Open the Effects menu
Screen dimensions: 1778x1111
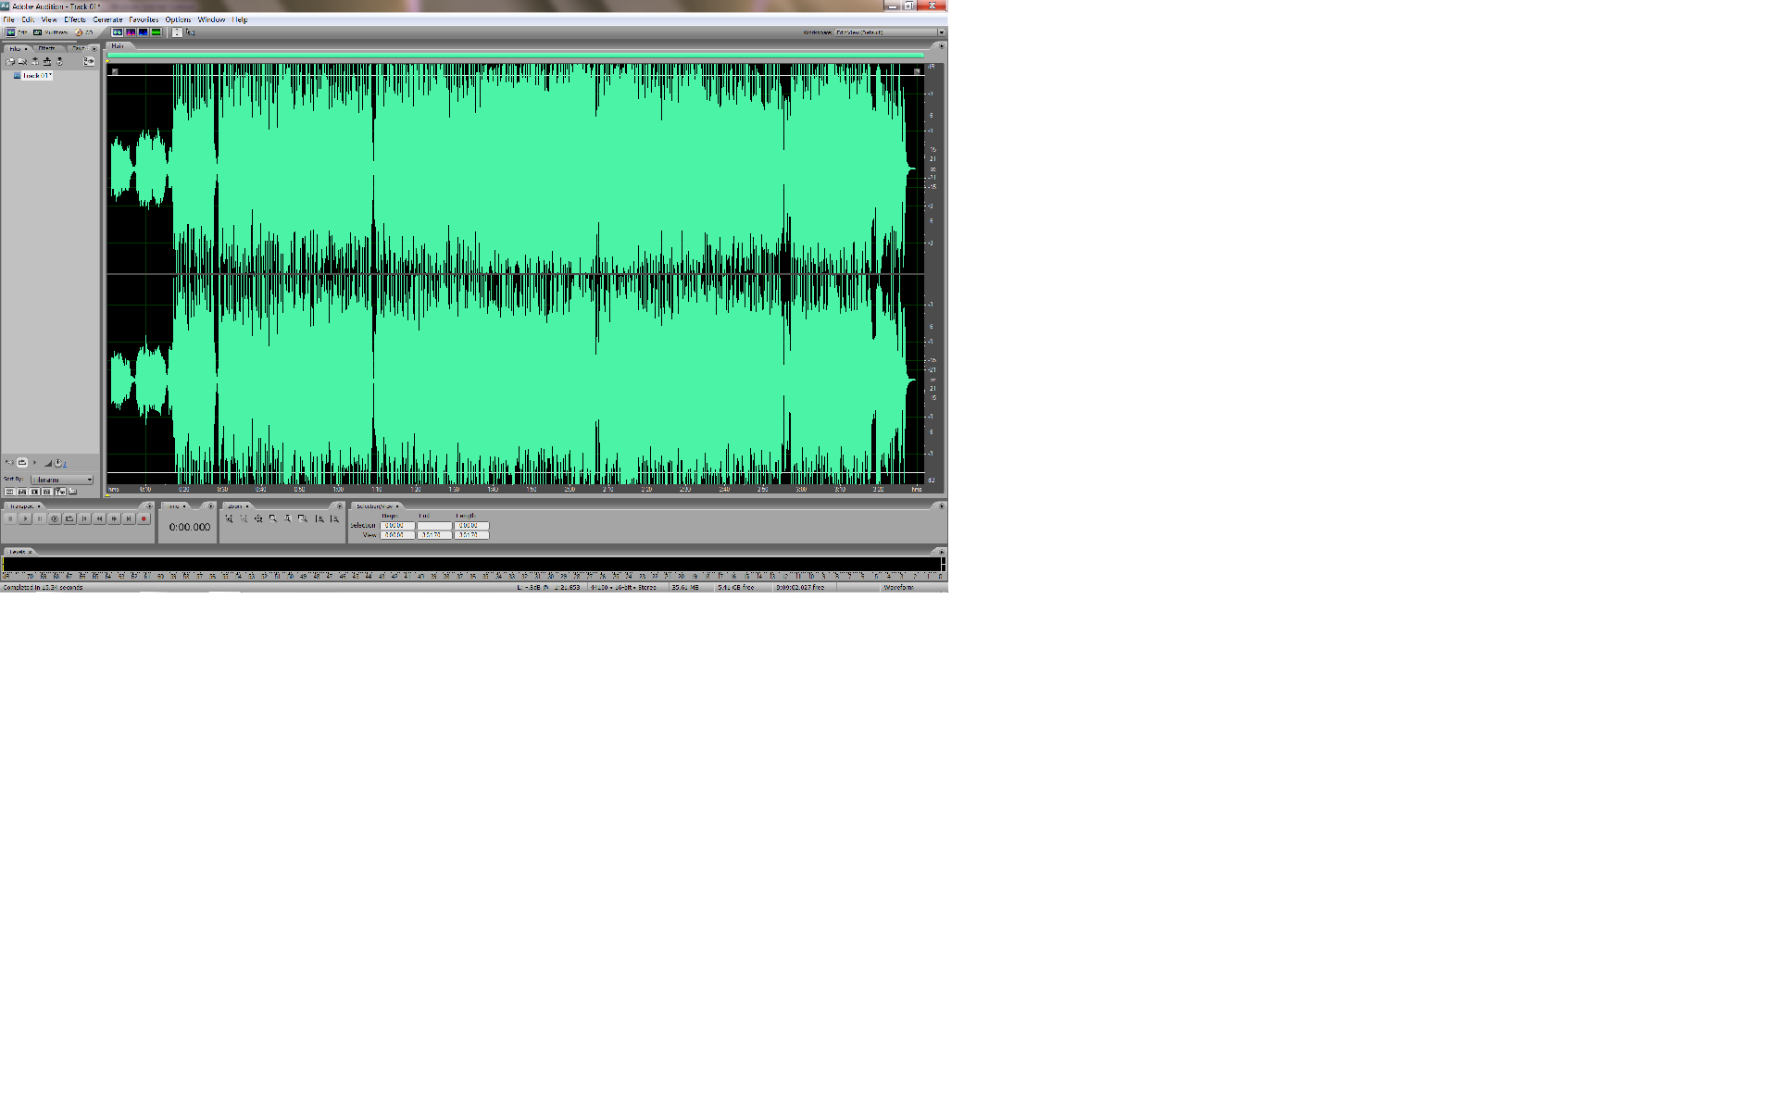coord(74,19)
